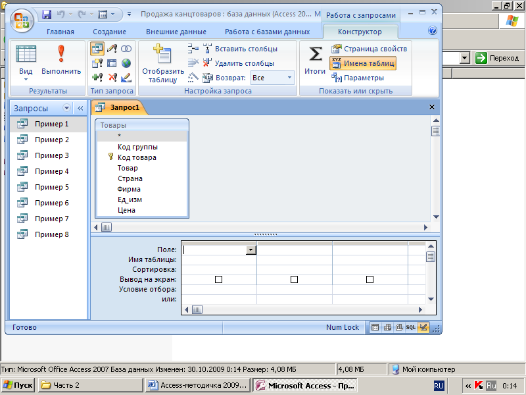Open the Возврат Все combo box
The width and height of the screenshot is (526, 395).
pos(272,78)
